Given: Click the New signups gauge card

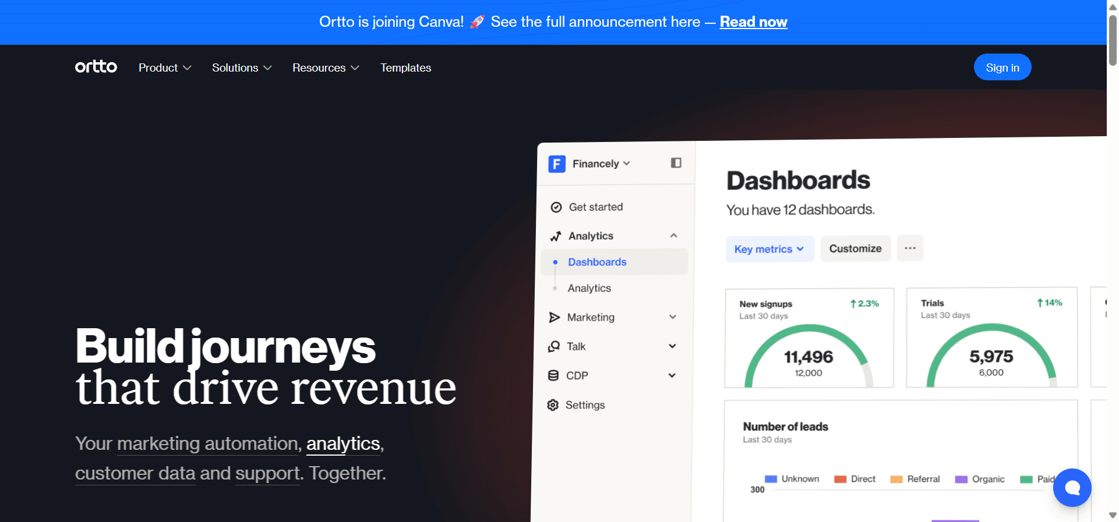Looking at the screenshot, I should point(809,338).
